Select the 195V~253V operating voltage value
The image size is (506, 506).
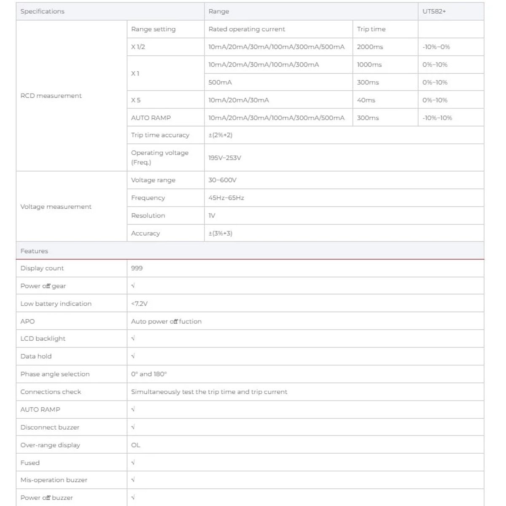(225, 158)
